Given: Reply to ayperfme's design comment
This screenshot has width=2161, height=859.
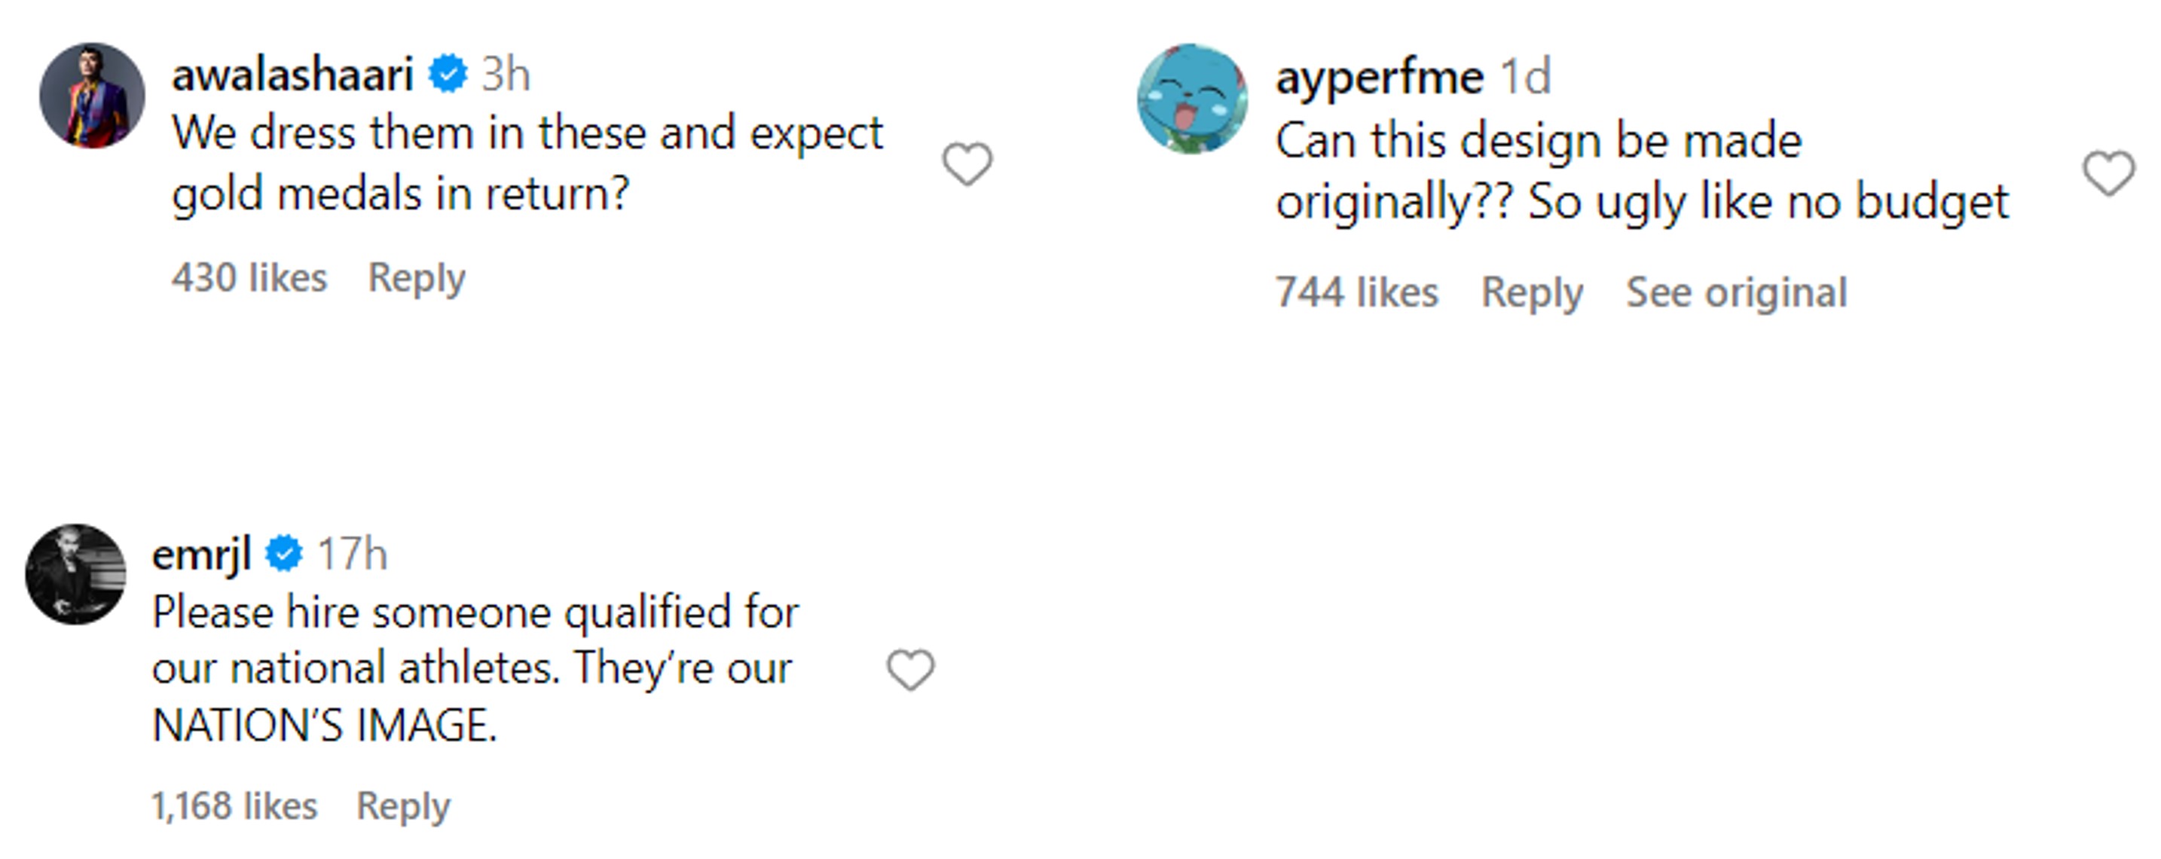Looking at the screenshot, I should [x=1532, y=293].
